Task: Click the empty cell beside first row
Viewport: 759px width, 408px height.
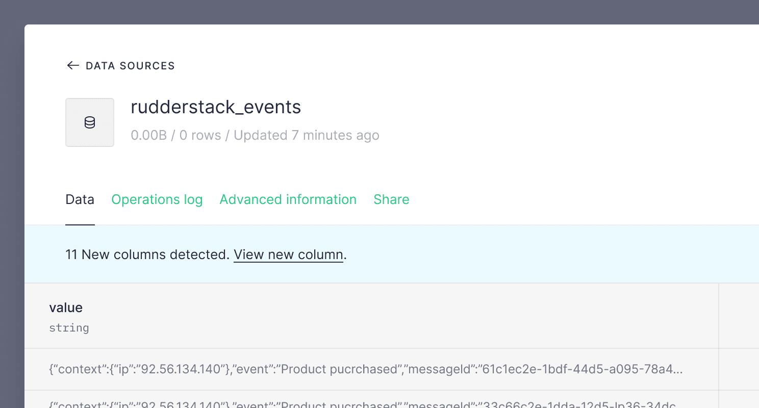Action: pos(739,369)
